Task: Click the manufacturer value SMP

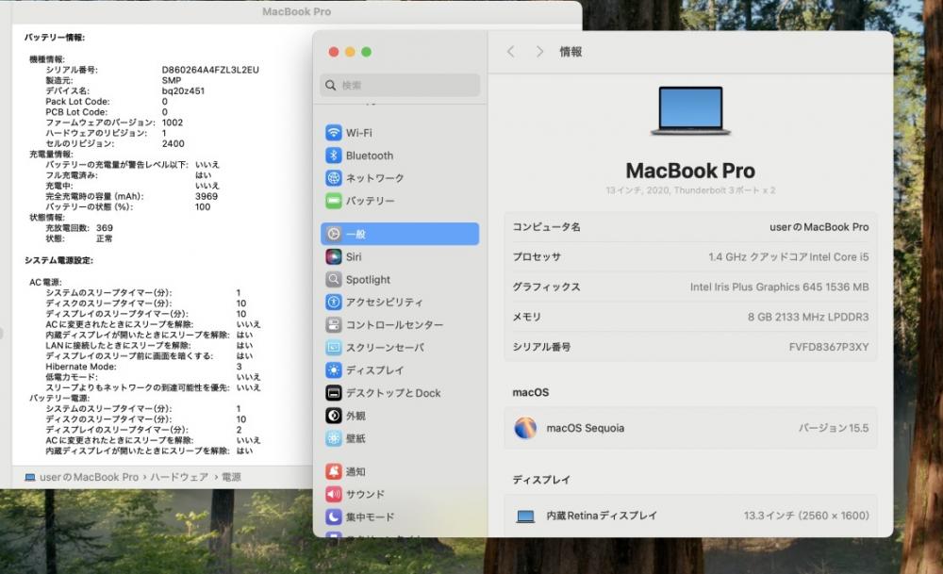Action: (172, 80)
